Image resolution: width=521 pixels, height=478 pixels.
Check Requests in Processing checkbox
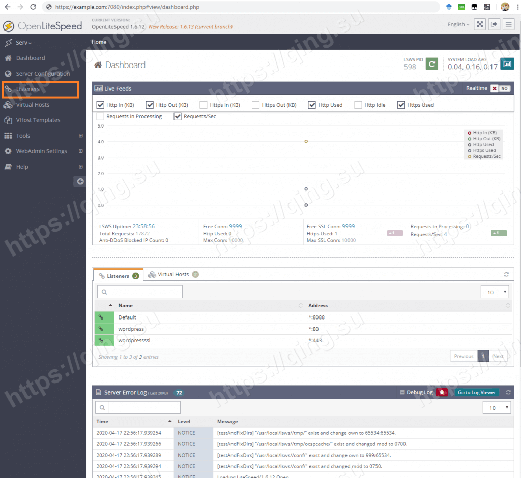pyautogui.click(x=100, y=116)
